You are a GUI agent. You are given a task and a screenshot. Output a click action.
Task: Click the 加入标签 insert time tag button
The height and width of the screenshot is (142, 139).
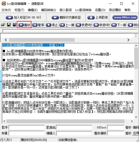23,17
